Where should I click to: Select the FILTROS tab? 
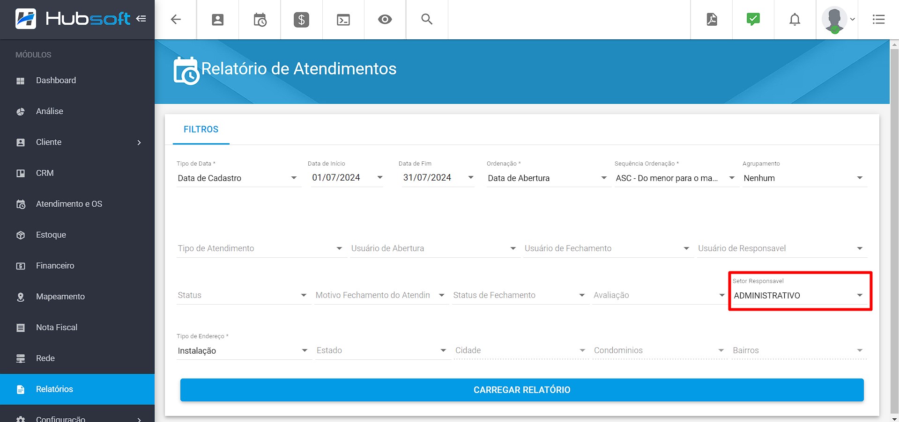[x=201, y=130]
